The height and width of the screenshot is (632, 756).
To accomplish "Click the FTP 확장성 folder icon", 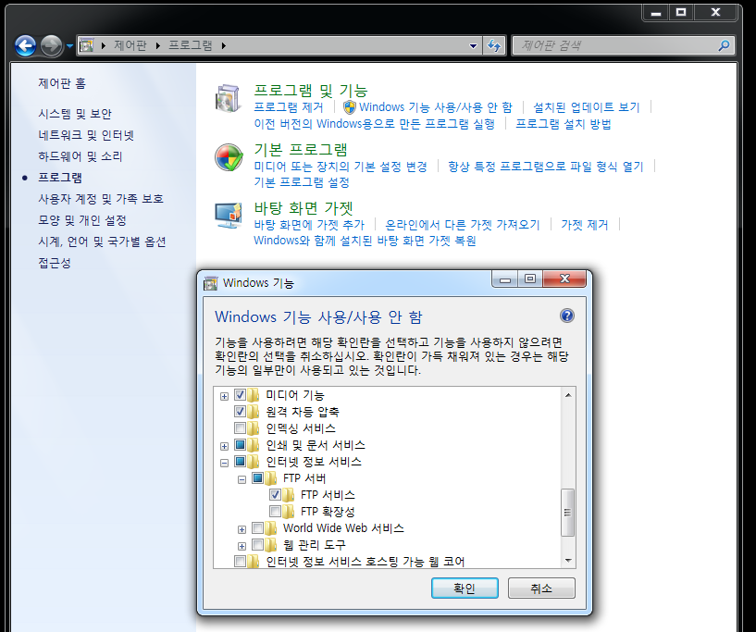I will pos(289,511).
